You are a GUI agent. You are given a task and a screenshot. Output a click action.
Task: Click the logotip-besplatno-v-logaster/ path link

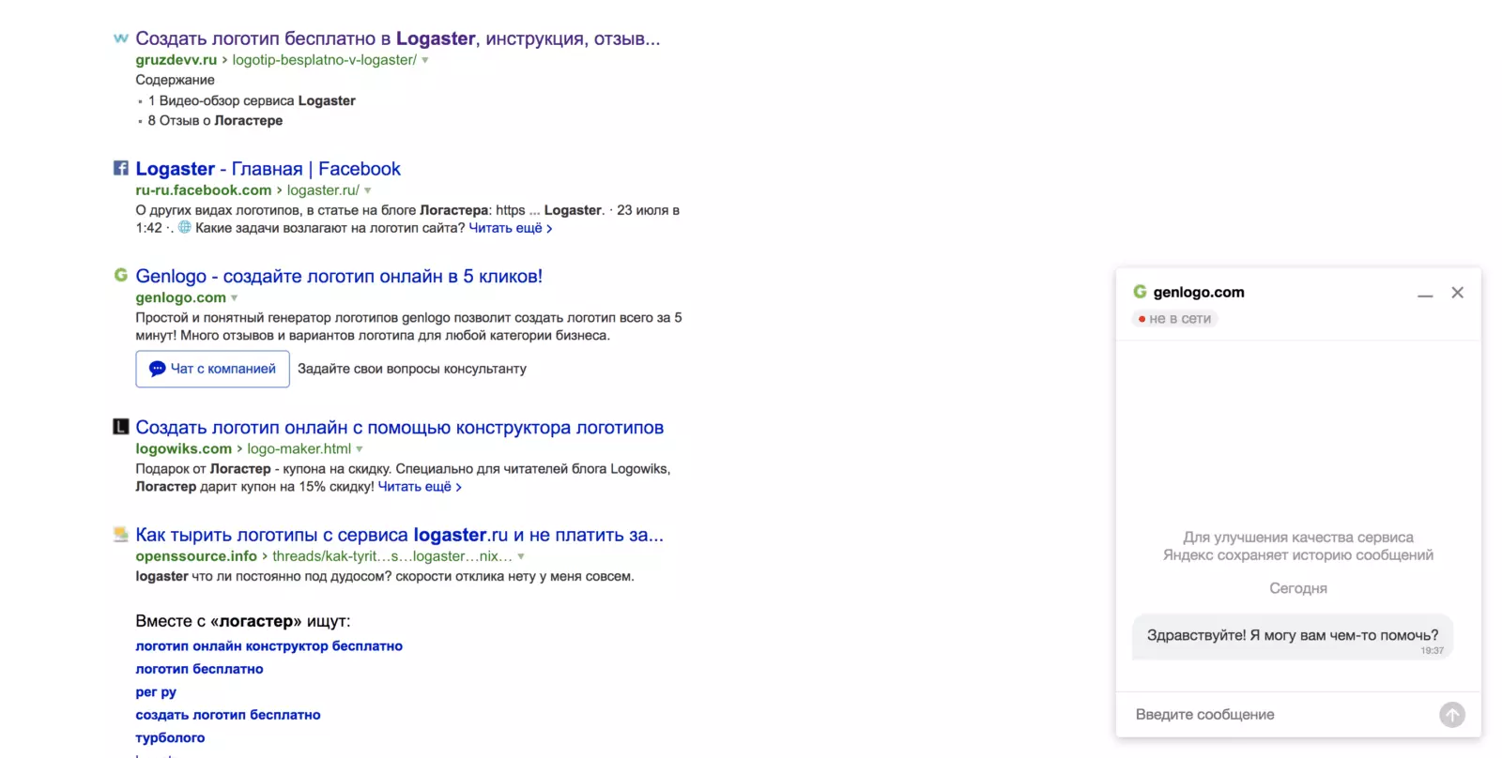[x=324, y=60]
